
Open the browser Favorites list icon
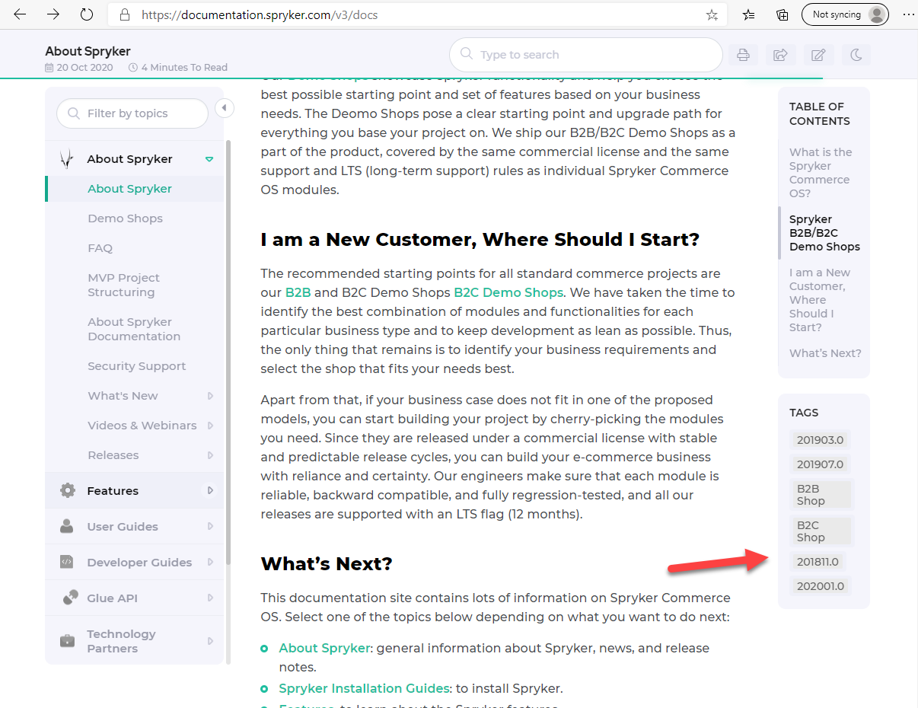click(749, 15)
